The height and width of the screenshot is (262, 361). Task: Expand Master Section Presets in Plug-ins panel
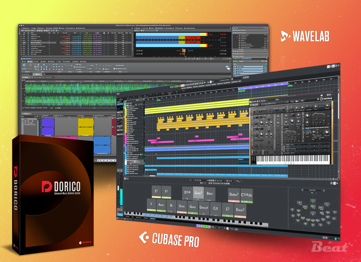click(250, 30)
